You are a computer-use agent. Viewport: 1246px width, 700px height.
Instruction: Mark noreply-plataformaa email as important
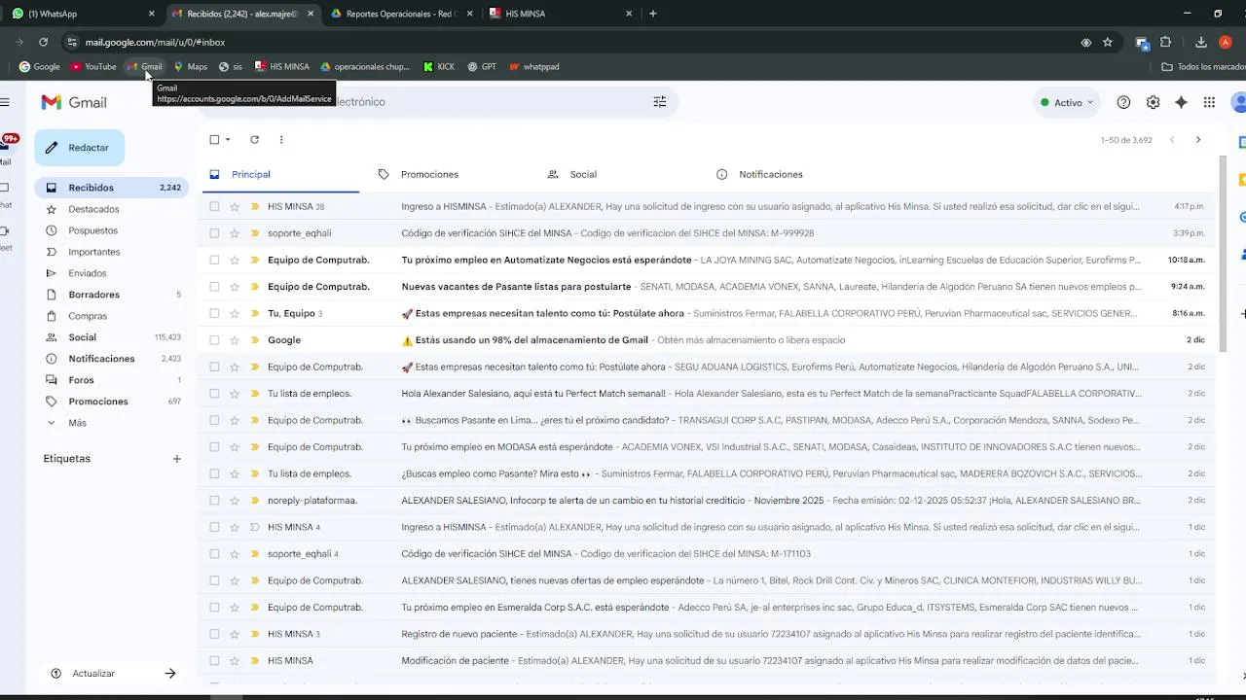click(x=255, y=501)
